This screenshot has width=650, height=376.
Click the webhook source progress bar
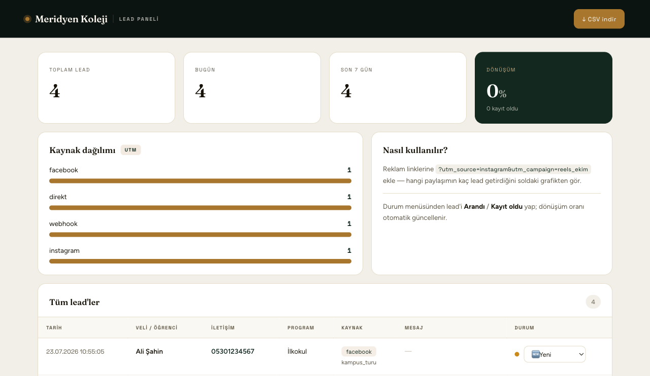200,235
